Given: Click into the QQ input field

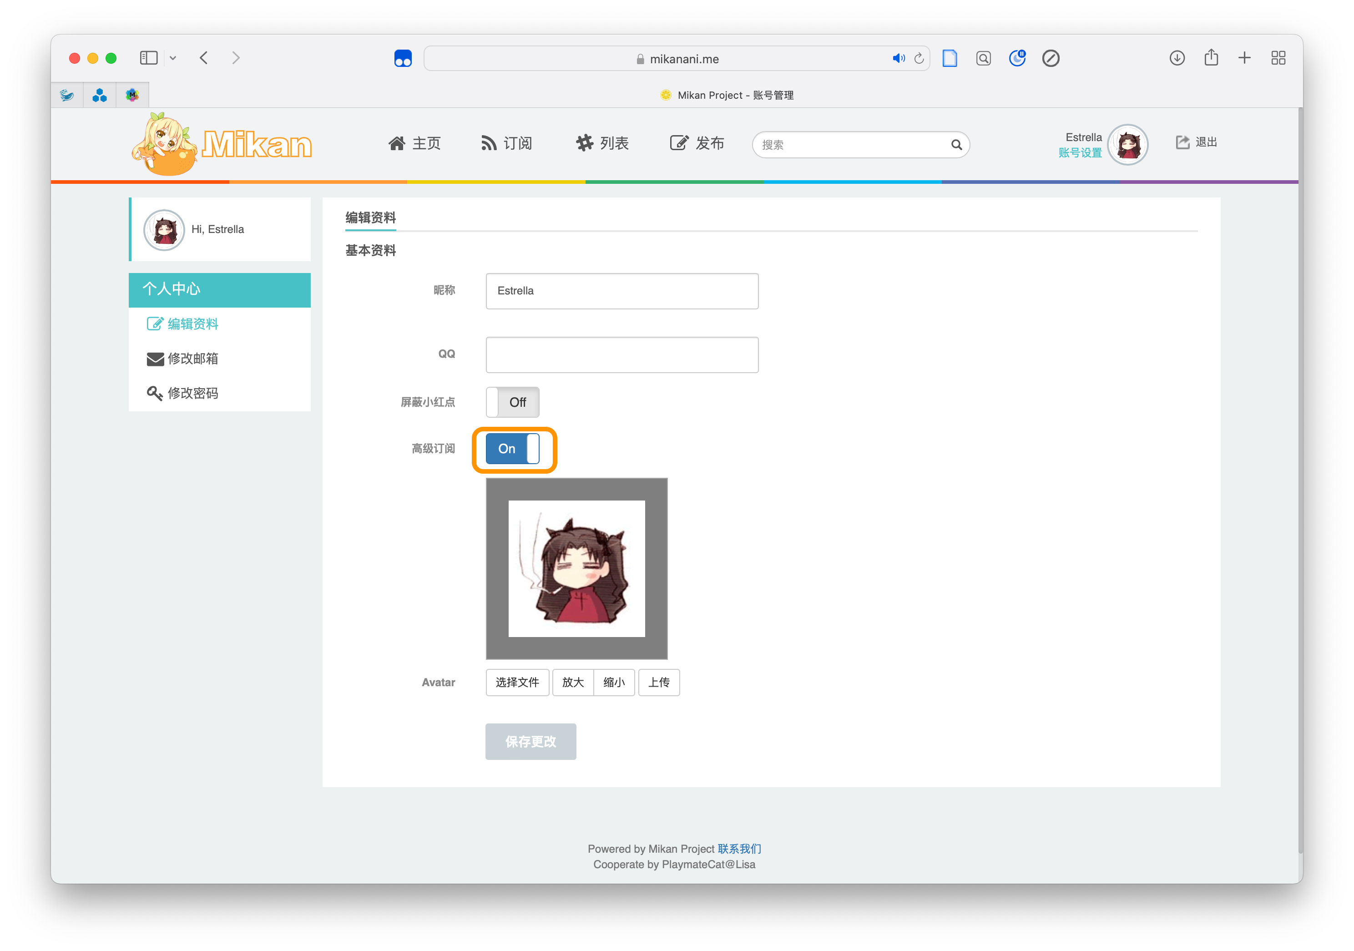Looking at the screenshot, I should 621,354.
